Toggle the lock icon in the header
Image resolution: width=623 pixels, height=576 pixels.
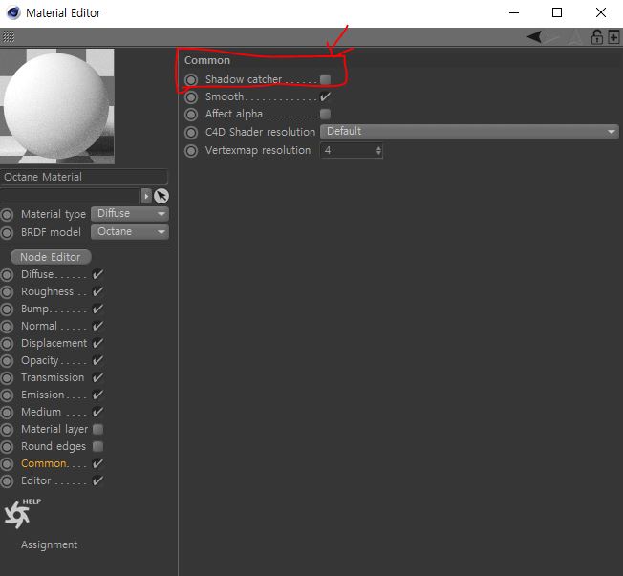coord(596,37)
